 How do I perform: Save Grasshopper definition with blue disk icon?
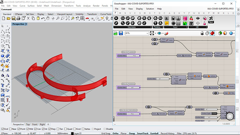pos(121,33)
